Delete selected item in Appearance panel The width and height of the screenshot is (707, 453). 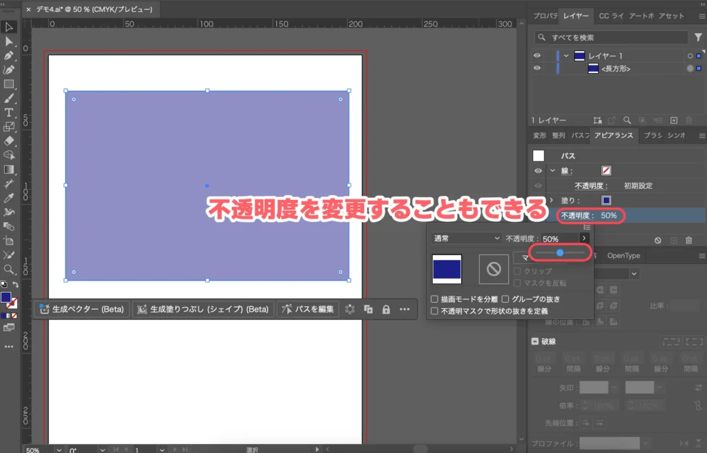click(688, 240)
